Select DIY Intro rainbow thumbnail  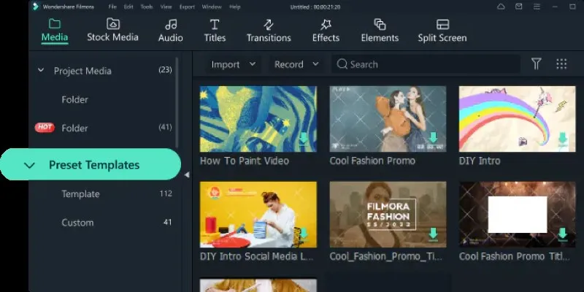point(517,119)
